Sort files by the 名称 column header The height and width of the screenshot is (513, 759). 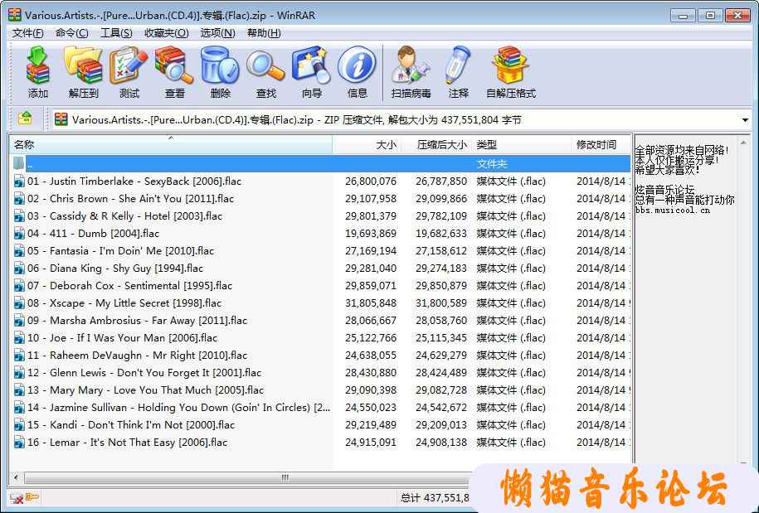pyautogui.click(x=171, y=144)
